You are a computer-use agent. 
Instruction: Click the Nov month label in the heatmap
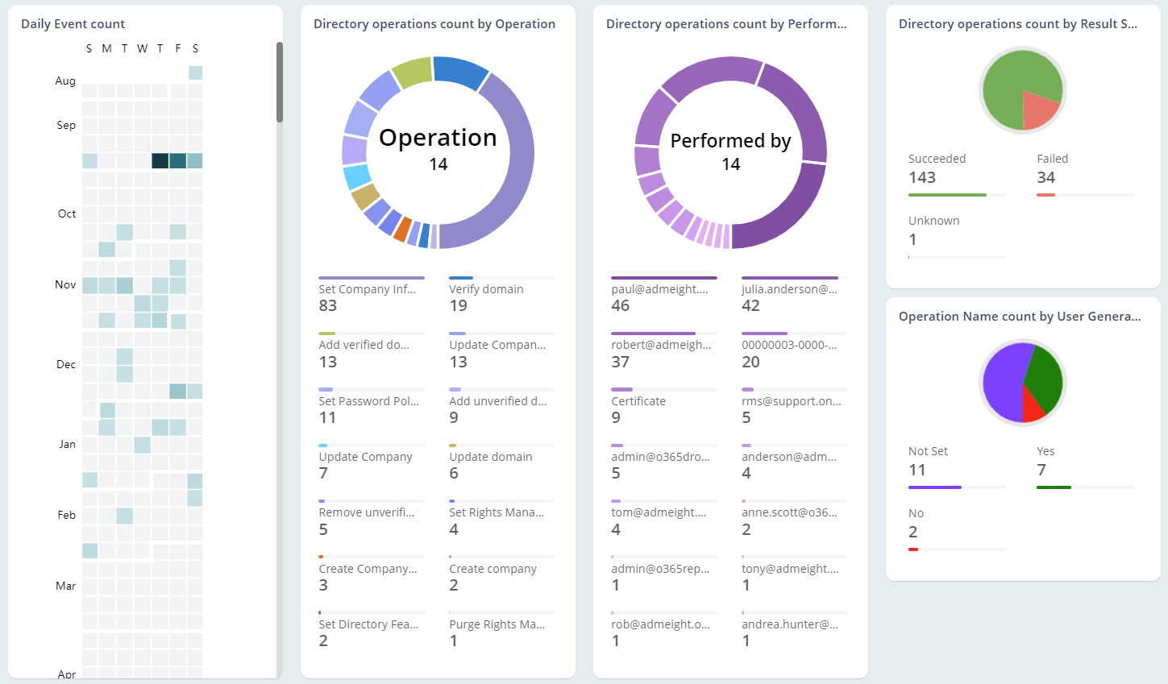(64, 284)
